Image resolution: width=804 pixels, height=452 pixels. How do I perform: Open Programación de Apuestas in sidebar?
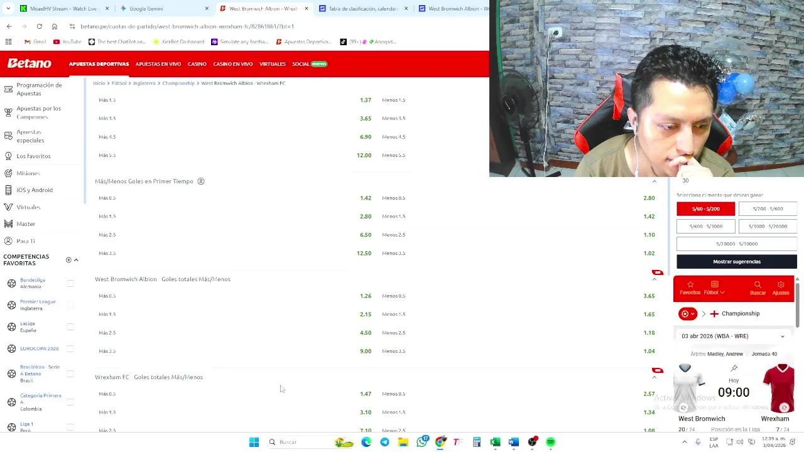click(x=39, y=89)
